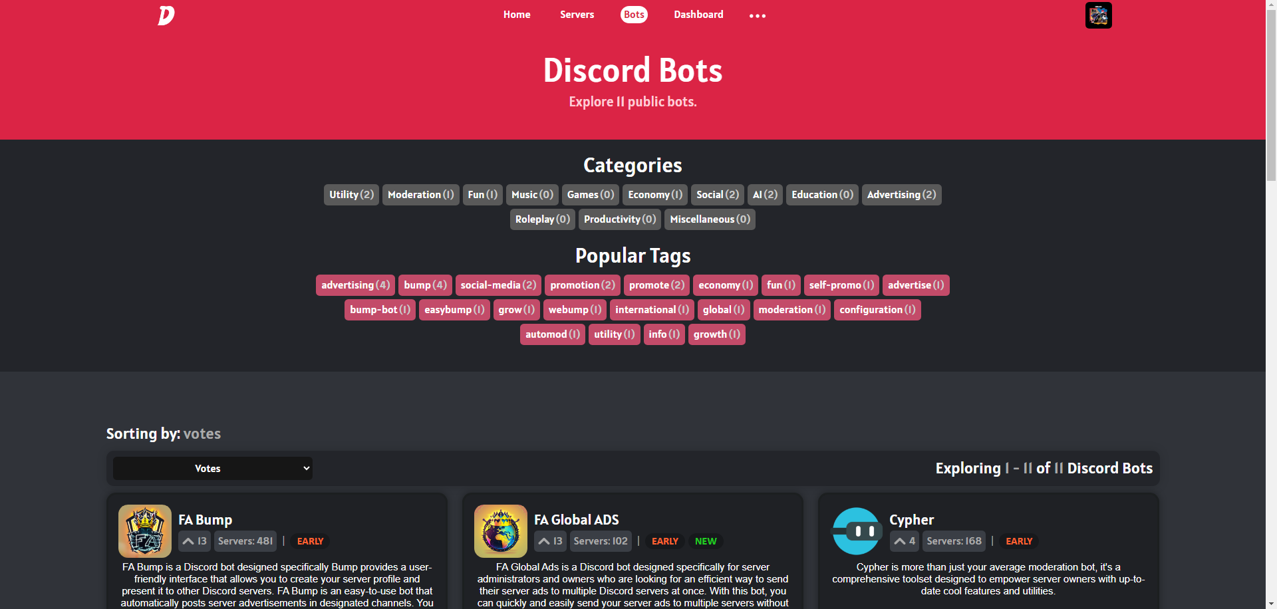Select the automod (1) tag
This screenshot has width=1277, height=609.
(553, 334)
